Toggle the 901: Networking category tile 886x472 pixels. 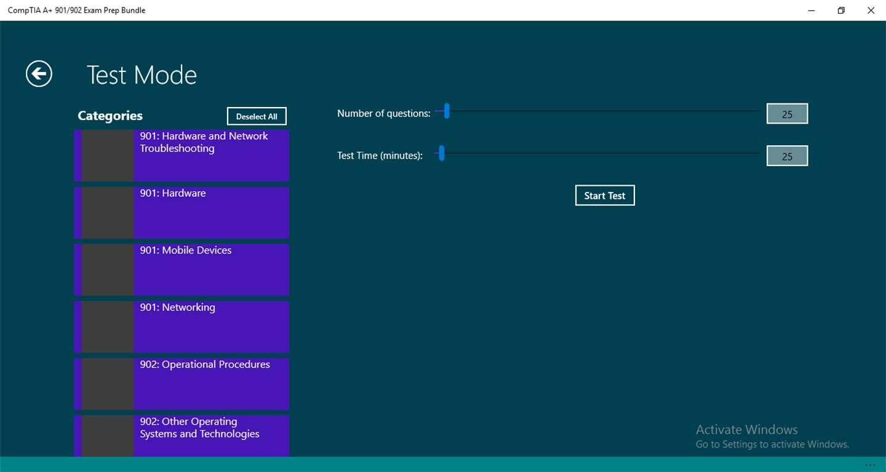182,327
